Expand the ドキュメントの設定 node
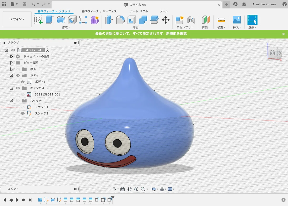This screenshot has height=206, width=288. coord(11,56)
